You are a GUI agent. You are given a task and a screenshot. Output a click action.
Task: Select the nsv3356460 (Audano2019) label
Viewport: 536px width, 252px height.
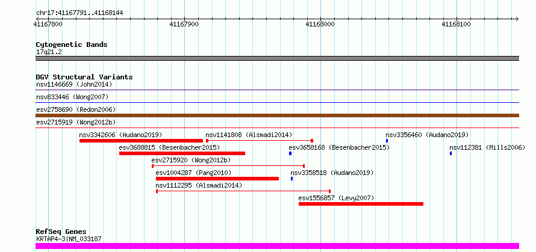(427, 135)
